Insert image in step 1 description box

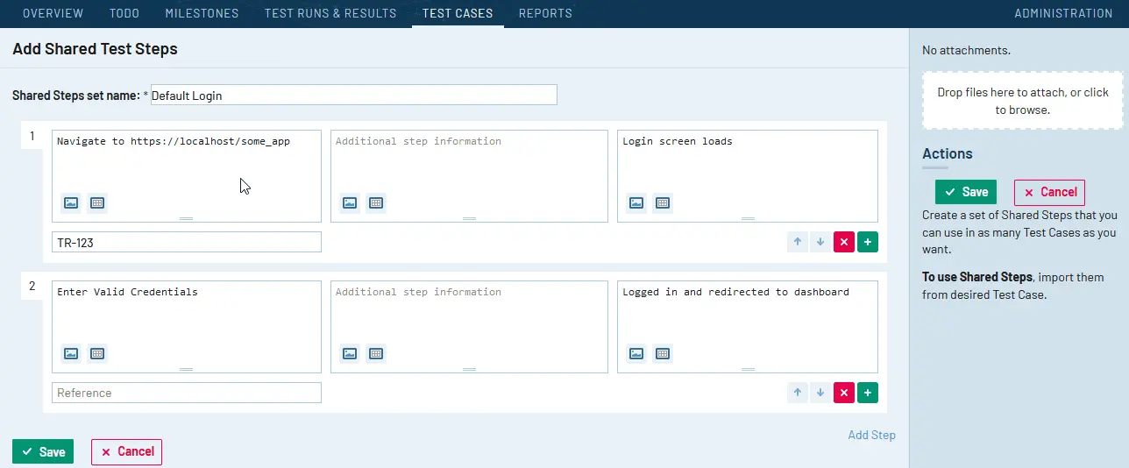coord(71,202)
